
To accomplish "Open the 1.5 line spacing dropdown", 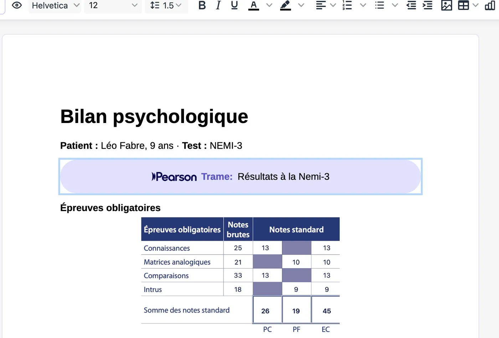I will click(166, 5).
